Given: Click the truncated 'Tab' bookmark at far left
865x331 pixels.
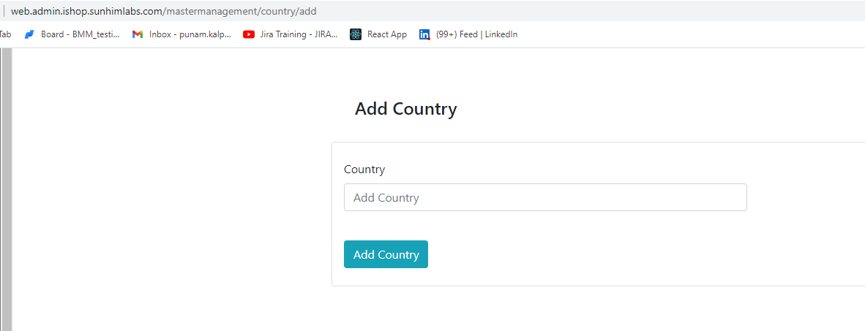Looking at the screenshot, I should 6,34.
